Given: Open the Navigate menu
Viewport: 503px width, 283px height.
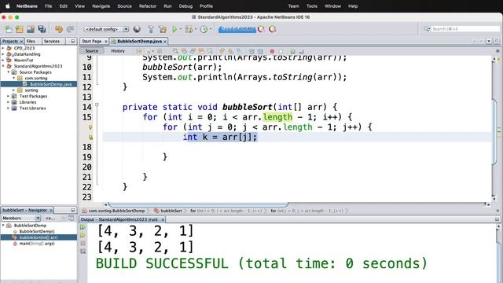Looking at the screenshot, I should (101, 6).
